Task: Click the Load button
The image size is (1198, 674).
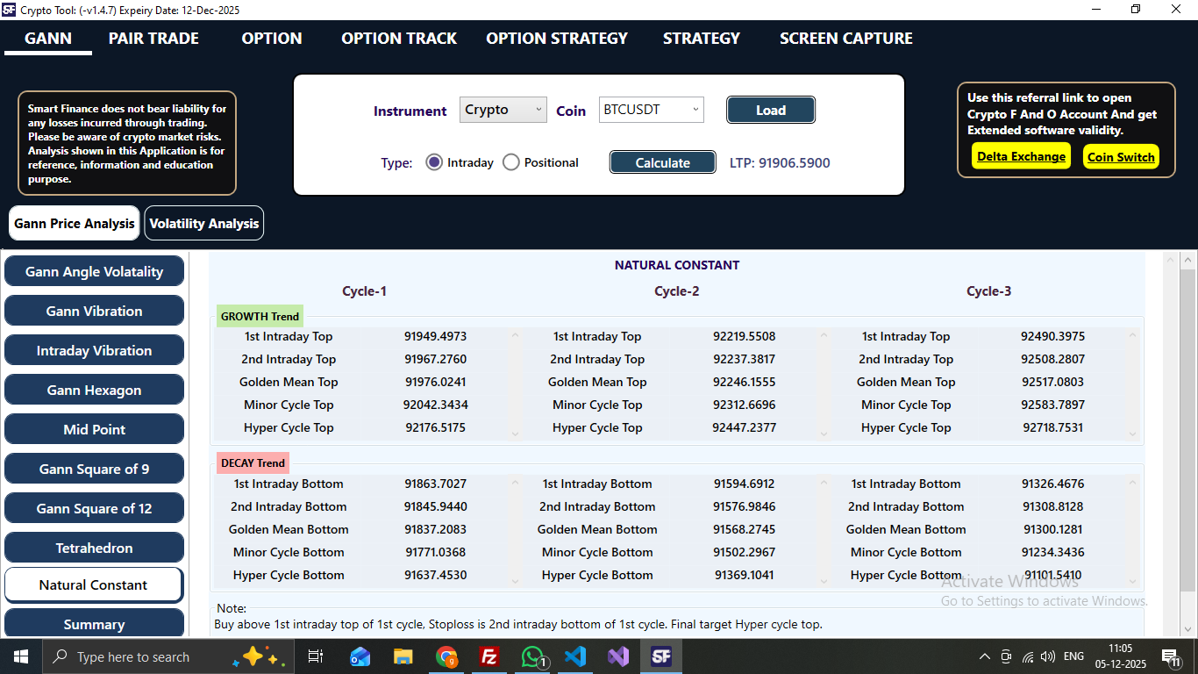Action: [x=770, y=110]
